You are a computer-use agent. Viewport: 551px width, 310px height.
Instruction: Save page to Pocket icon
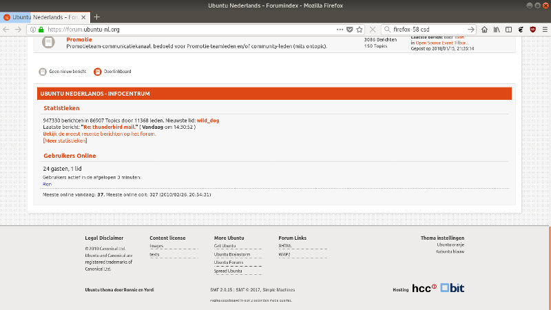[x=350, y=30]
